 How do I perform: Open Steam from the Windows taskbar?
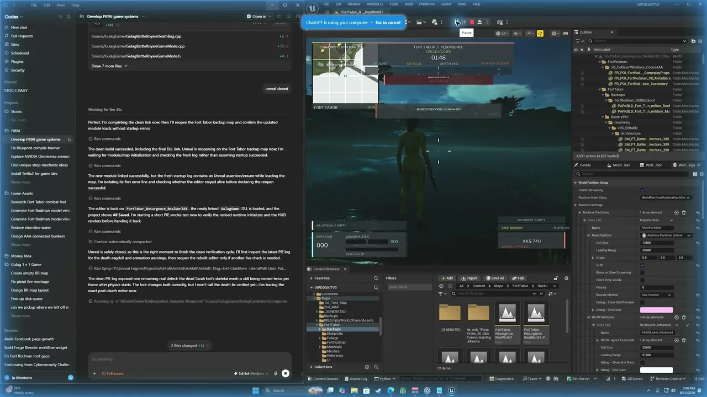(378, 390)
